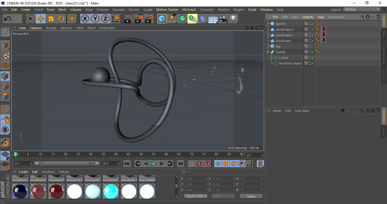Go to start of animation
The image size is (387, 204).
127,164
